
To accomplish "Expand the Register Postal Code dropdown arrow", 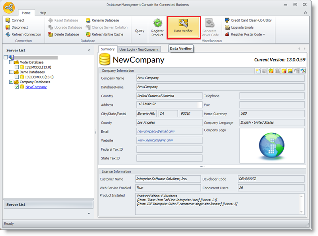I will click(x=264, y=35).
